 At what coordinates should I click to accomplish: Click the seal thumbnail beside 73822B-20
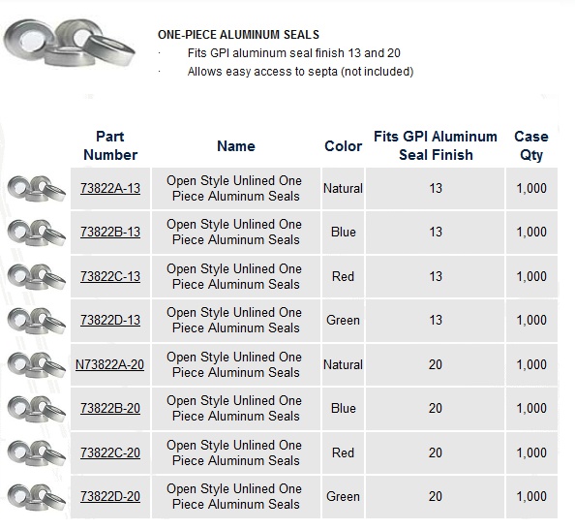pos(37,409)
